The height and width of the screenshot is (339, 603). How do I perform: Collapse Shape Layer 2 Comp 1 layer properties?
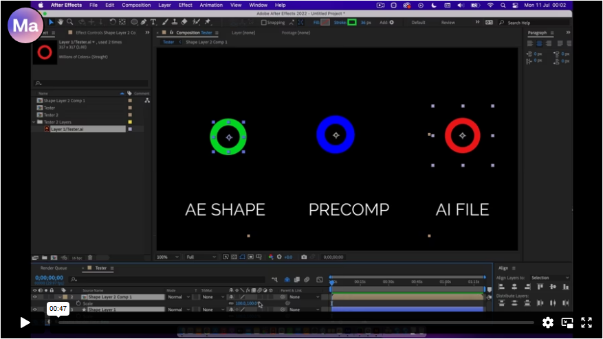pos(60,296)
